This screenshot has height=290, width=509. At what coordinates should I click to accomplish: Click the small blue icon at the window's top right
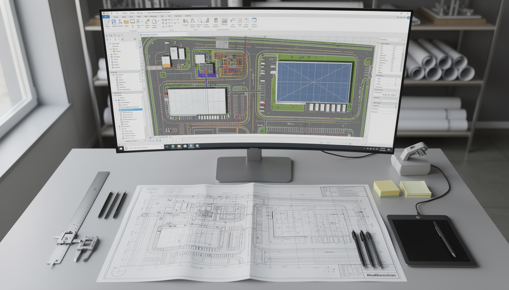click(x=408, y=18)
